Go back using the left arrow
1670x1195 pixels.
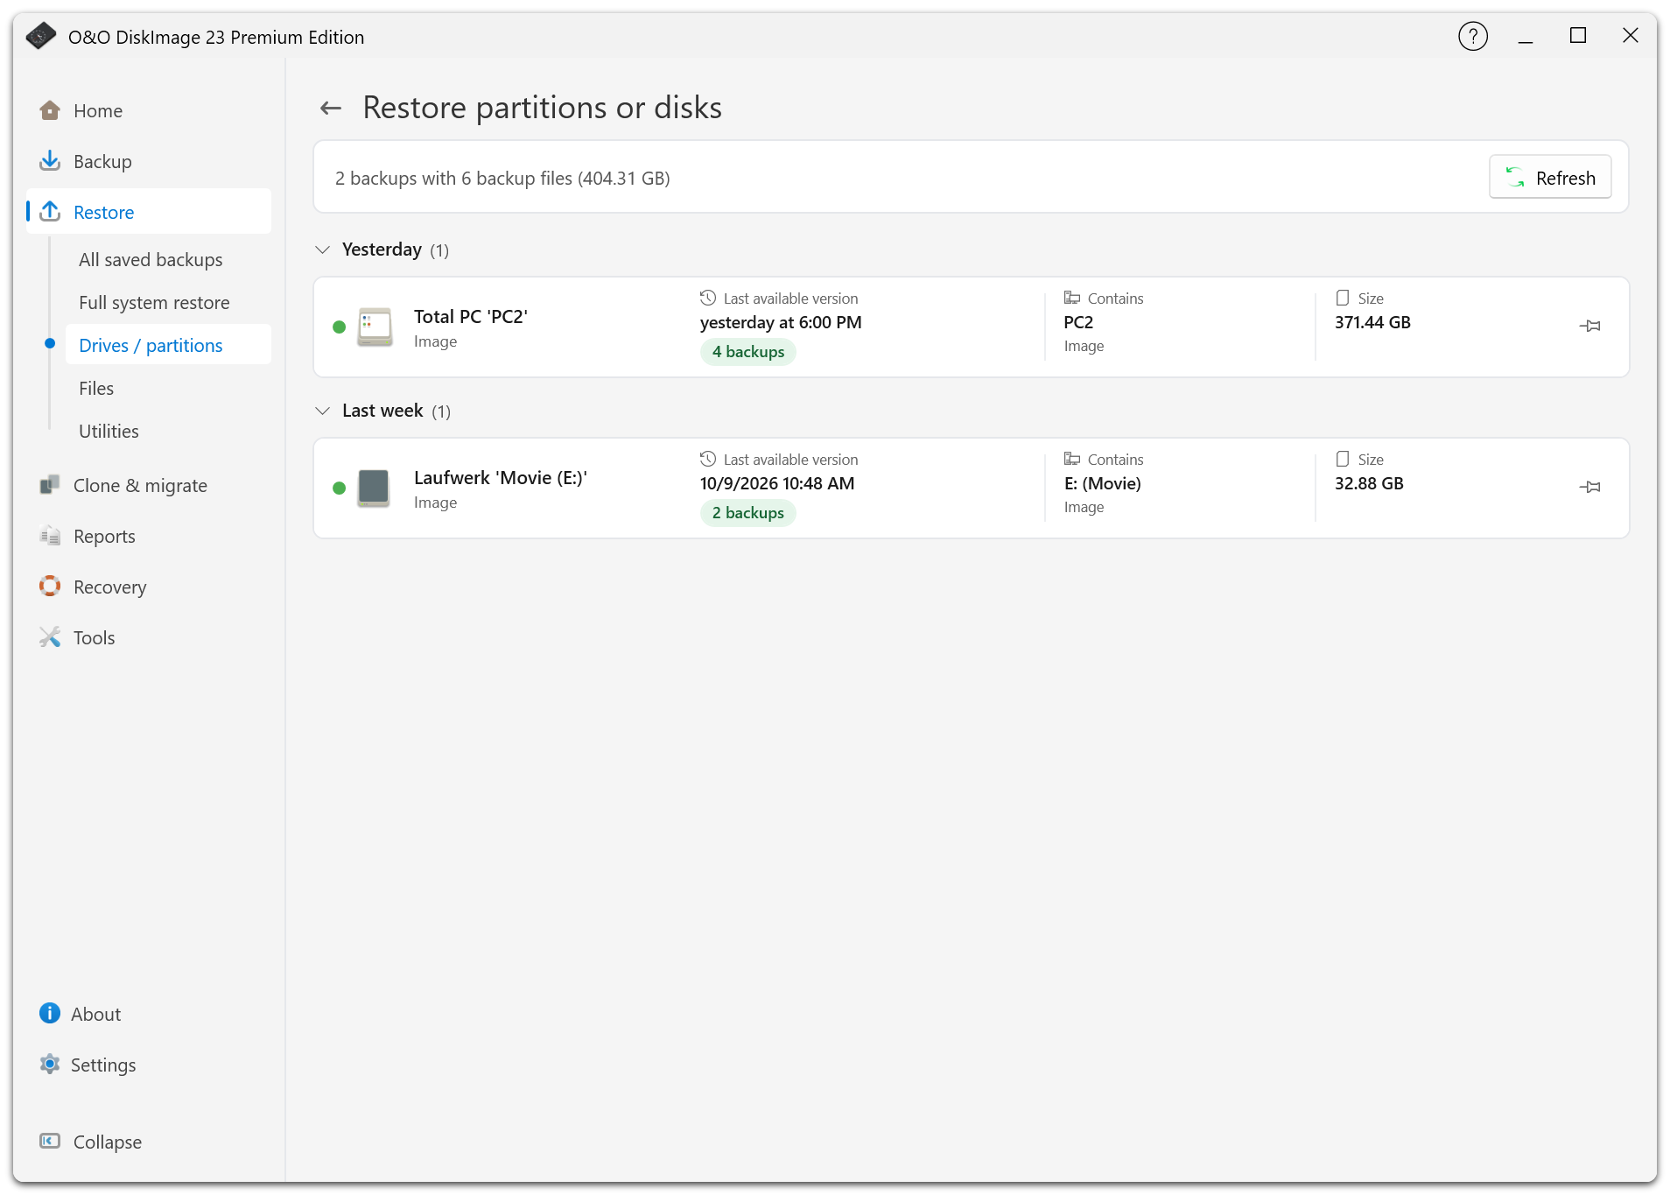[x=331, y=109]
